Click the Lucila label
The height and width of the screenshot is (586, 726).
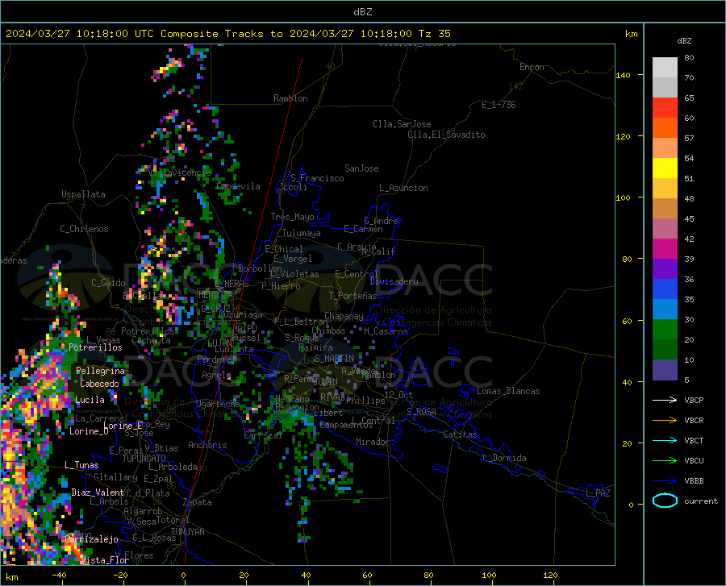coord(90,400)
